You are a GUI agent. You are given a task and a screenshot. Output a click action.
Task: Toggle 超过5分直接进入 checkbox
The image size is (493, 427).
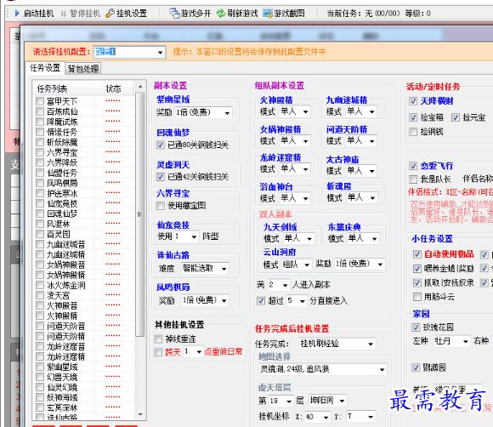click(261, 301)
